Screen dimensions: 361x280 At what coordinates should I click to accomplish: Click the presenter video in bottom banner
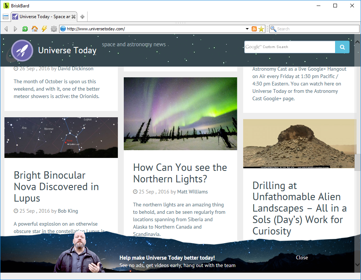pos(79,252)
